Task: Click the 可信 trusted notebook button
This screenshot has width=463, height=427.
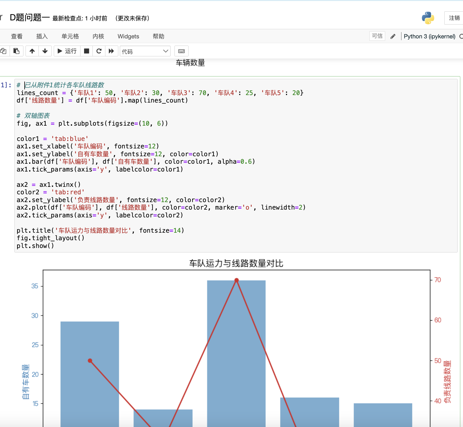Action: (x=377, y=36)
